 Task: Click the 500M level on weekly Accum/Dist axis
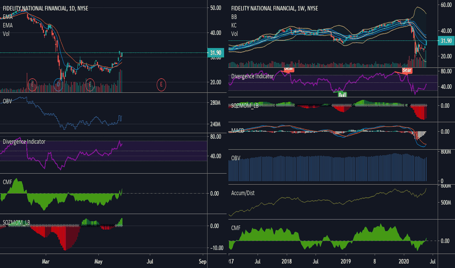pyautogui.click(x=446, y=203)
